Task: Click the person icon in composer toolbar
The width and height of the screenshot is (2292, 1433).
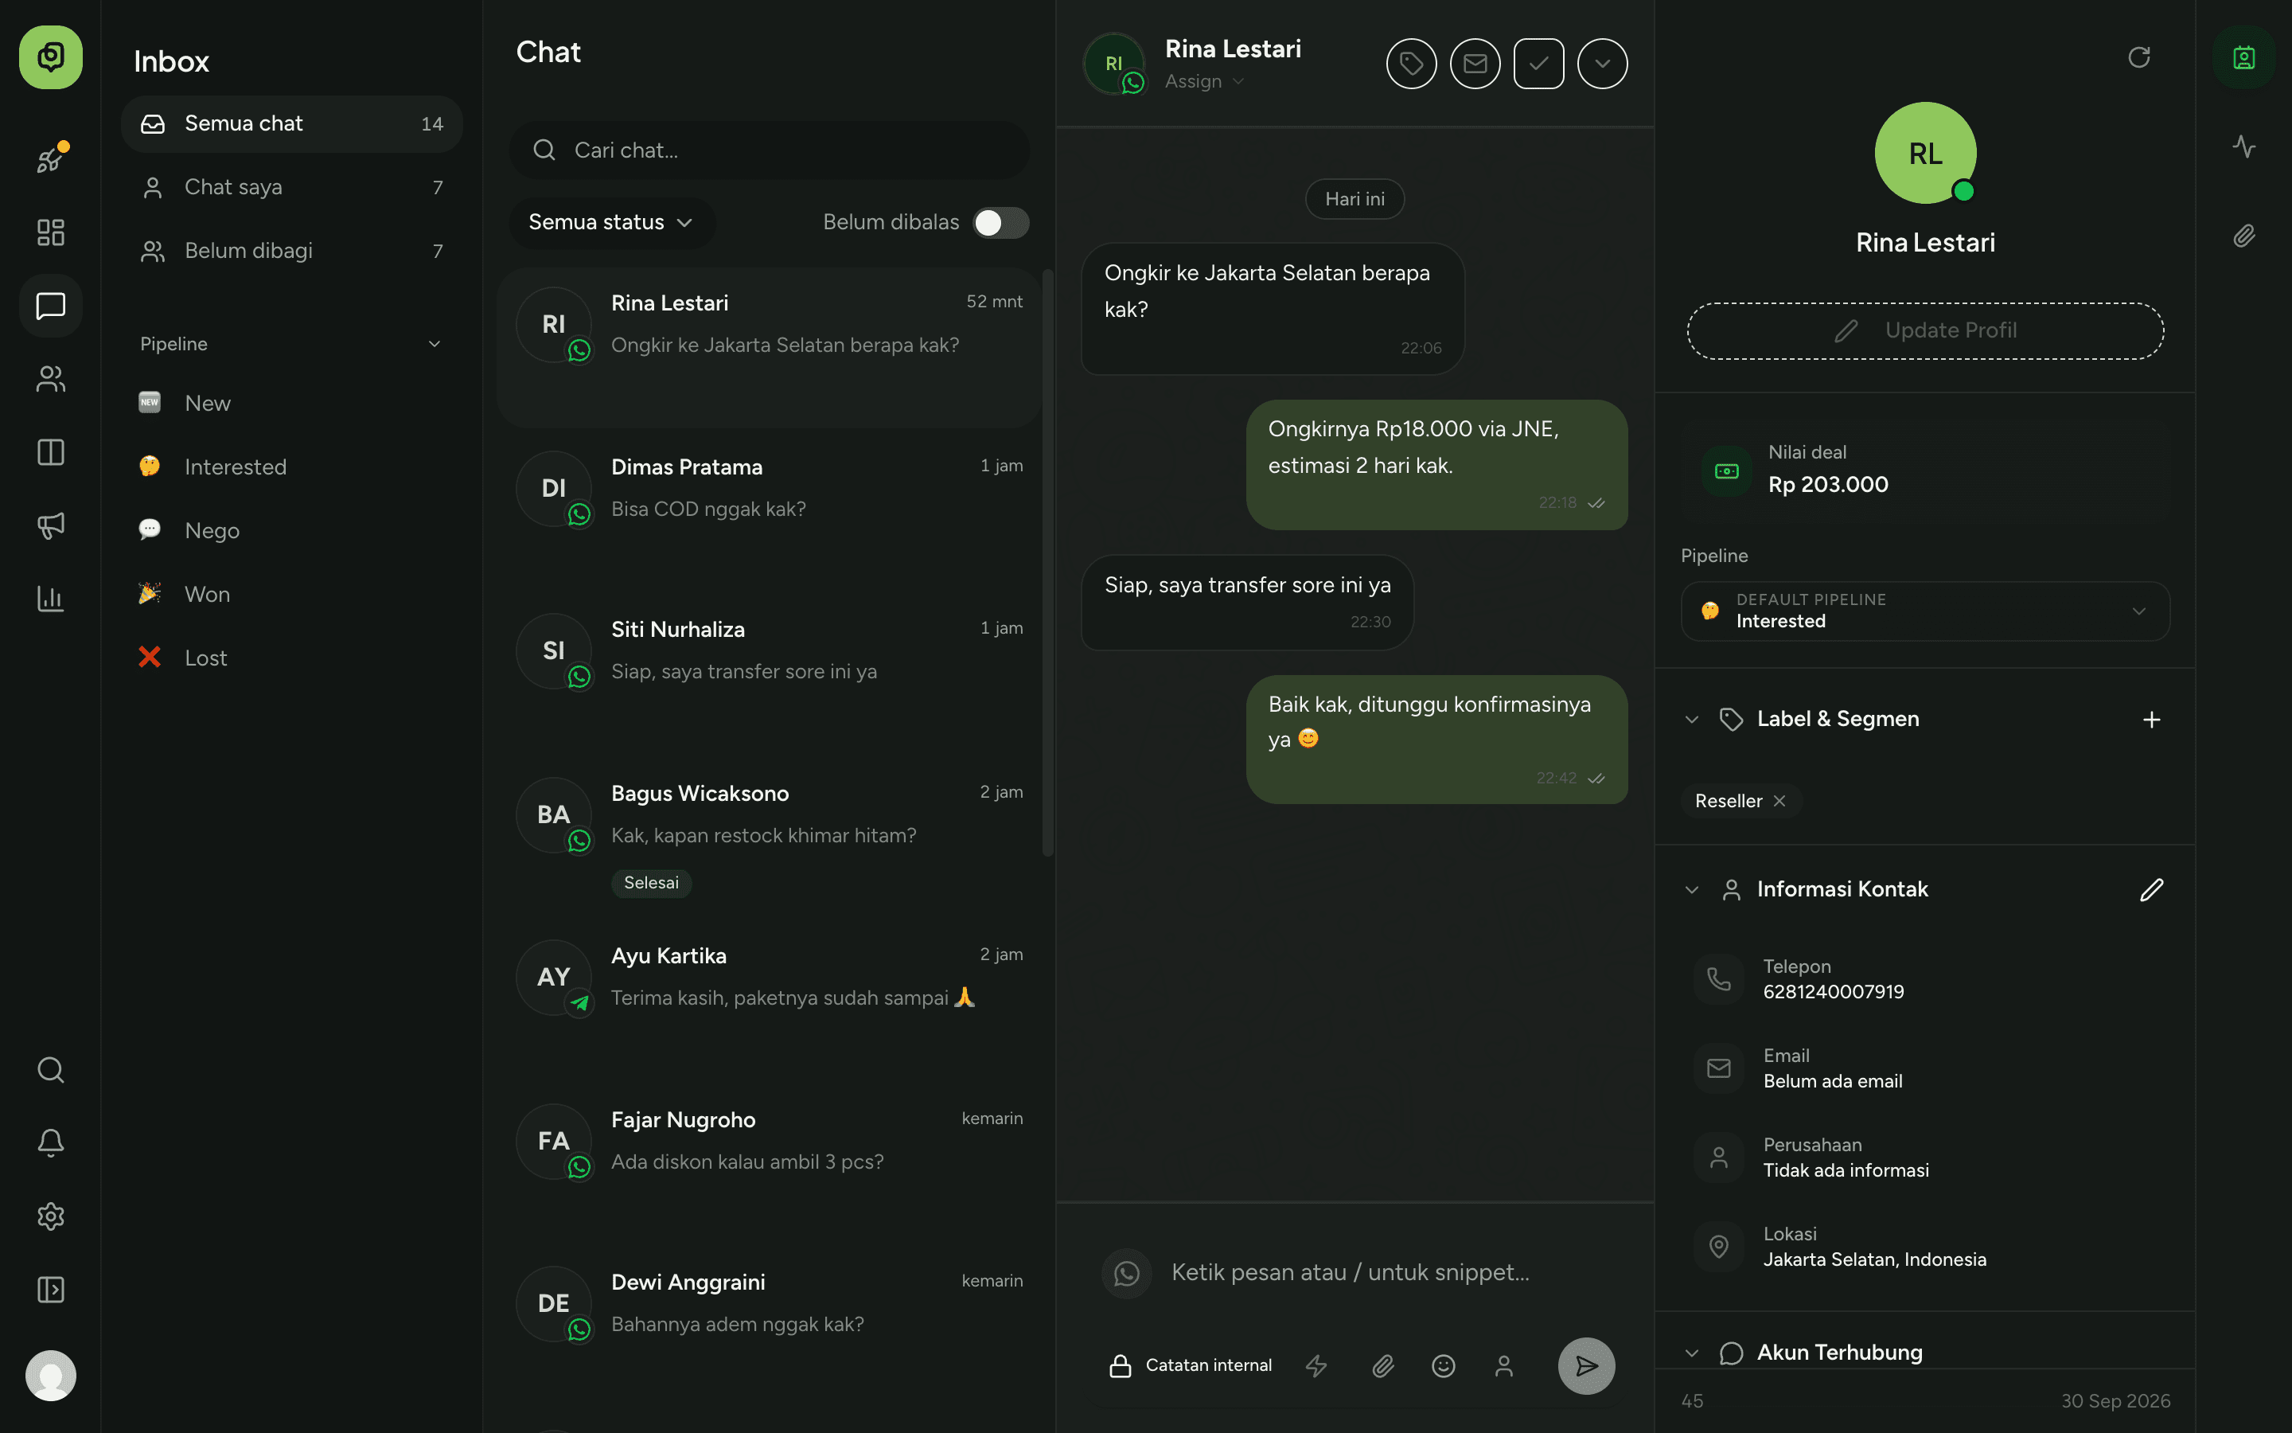Action: point(1504,1365)
